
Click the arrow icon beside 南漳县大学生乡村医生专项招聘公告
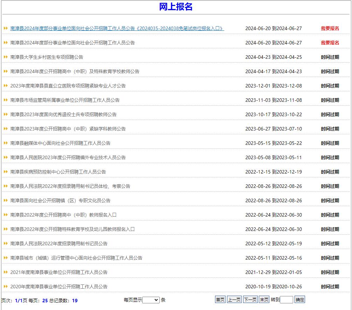6,57
